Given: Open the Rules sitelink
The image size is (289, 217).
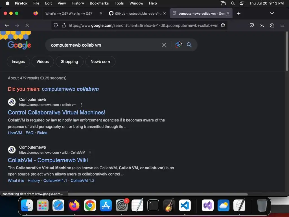Looking at the screenshot, I should (42, 133).
